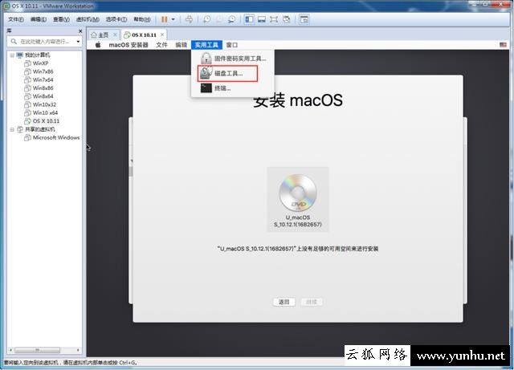Click the 返回 button
Viewport: 514px width, 370px height.
[x=284, y=302]
